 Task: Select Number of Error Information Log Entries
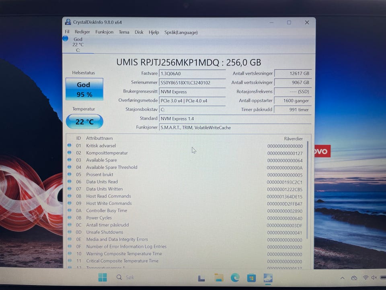tap(186, 246)
